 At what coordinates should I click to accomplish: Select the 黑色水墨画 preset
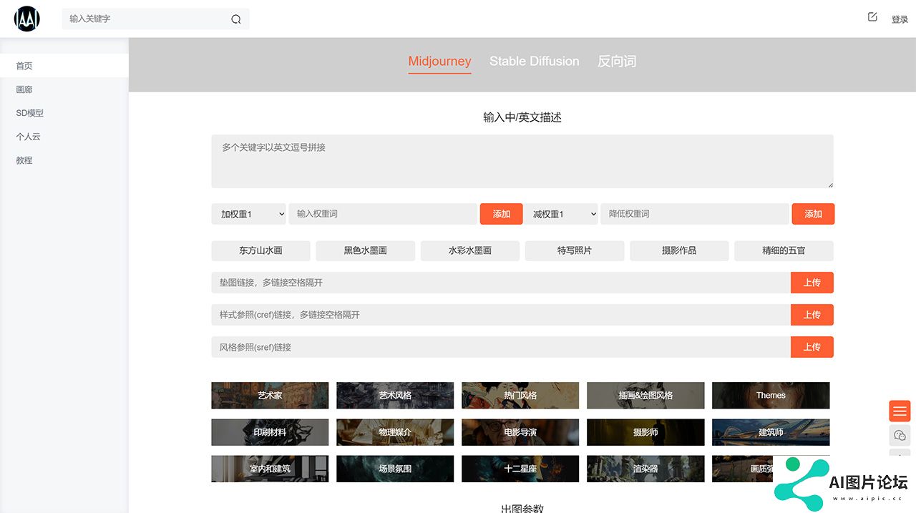[x=365, y=250]
